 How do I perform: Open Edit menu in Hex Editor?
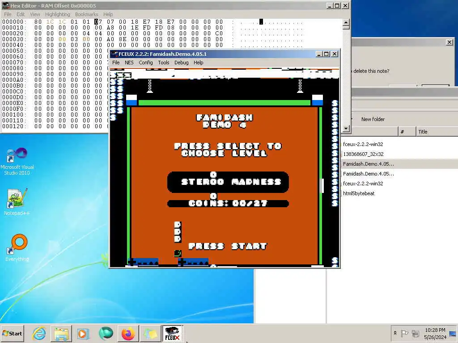click(x=21, y=14)
